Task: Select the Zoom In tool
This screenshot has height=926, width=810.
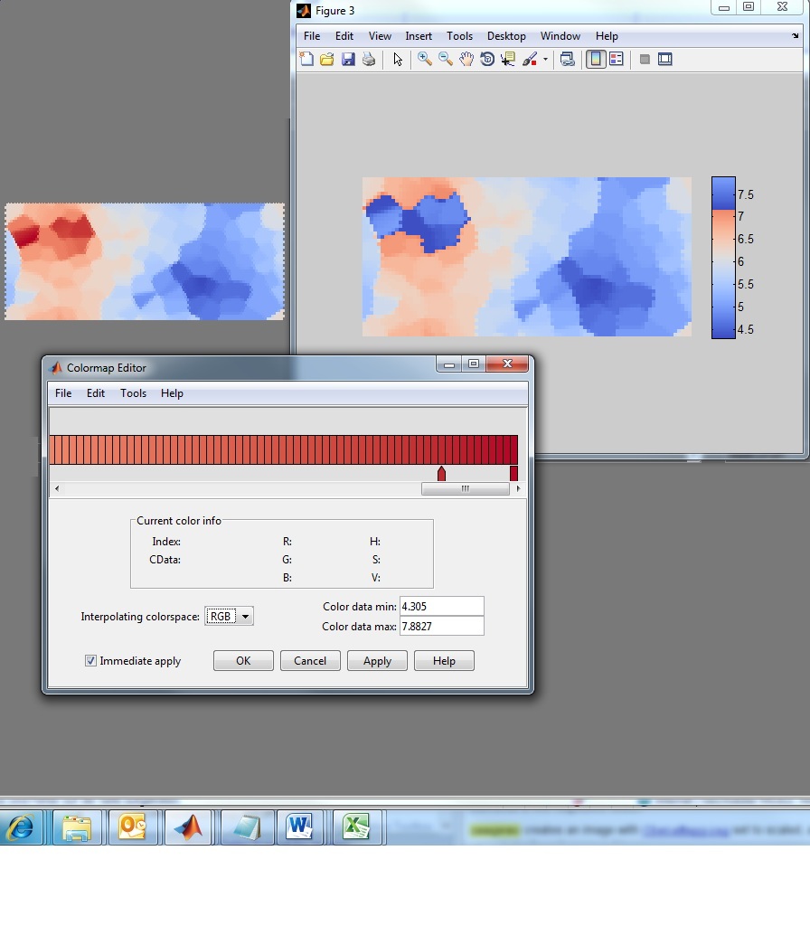Action: [424, 60]
